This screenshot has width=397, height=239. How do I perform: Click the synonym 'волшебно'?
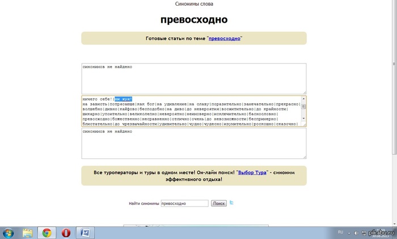click(x=92, y=109)
